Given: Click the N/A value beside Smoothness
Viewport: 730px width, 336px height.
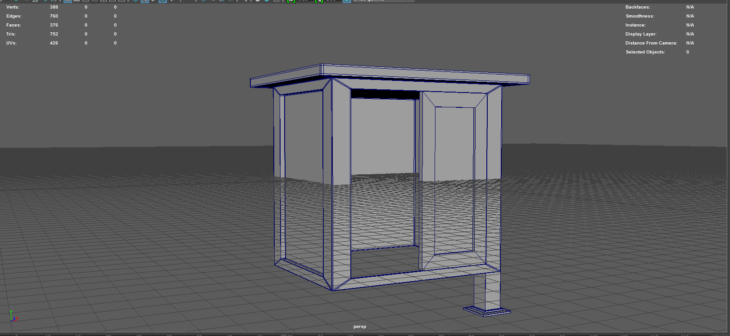Looking at the screenshot, I should (x=690, y=16).
